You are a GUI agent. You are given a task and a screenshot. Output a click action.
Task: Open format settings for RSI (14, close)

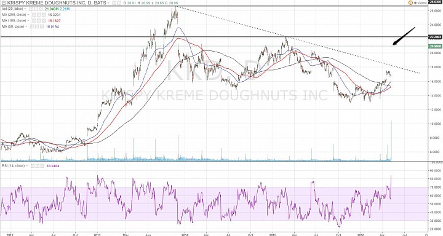[x=38, y=166]
